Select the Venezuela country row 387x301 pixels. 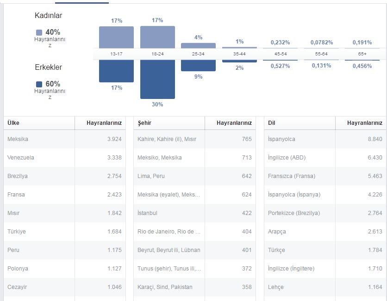[64, 158]
